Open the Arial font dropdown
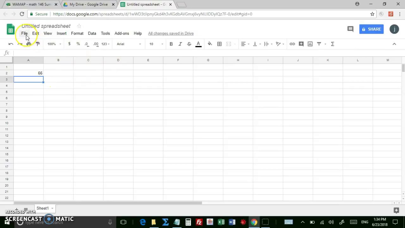 click(x=129, y=44)
